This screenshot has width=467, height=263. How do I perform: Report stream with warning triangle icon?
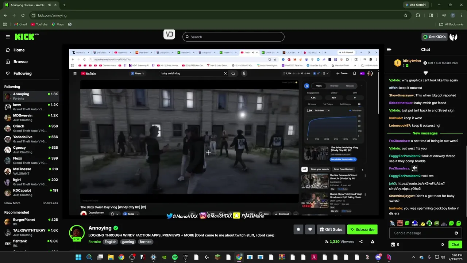coord(373,241)
